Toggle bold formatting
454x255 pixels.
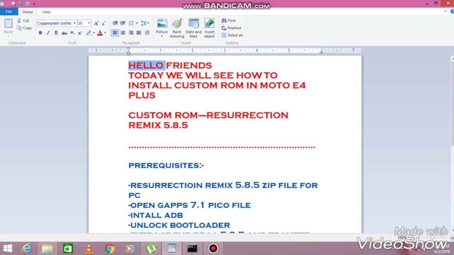[40, 33]
